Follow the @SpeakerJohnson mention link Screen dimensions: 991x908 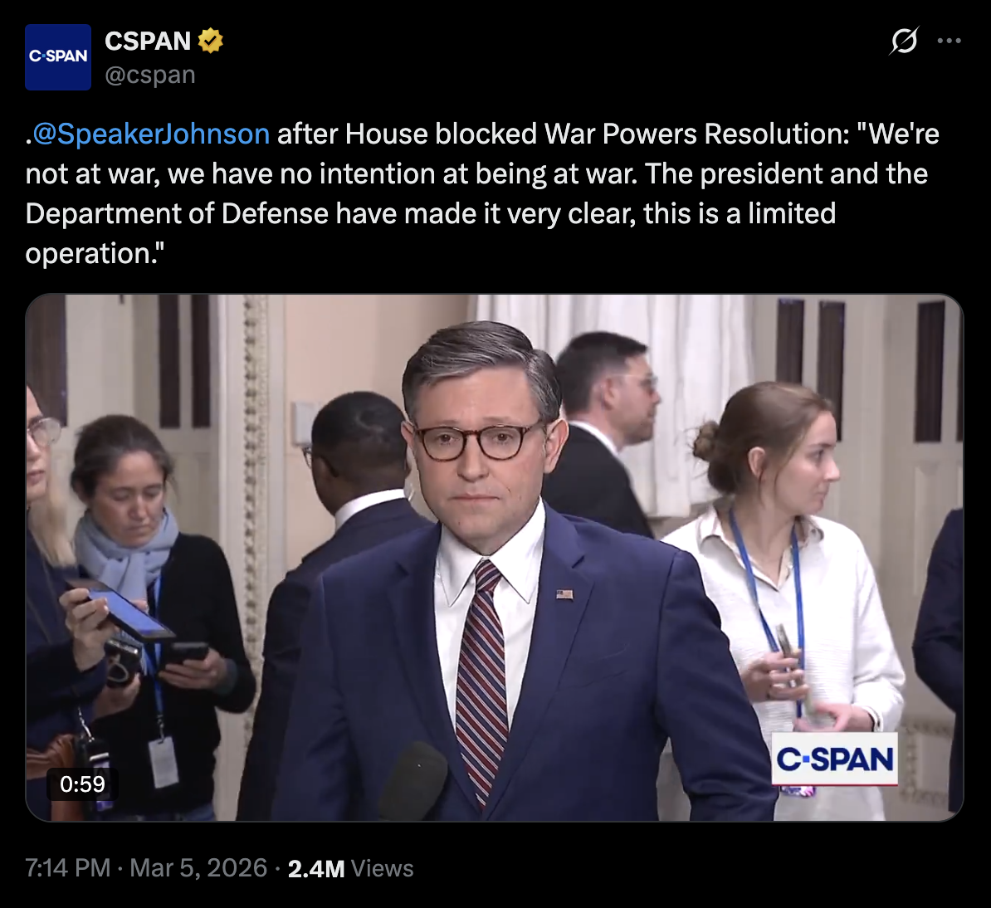[x=151, y=134]
